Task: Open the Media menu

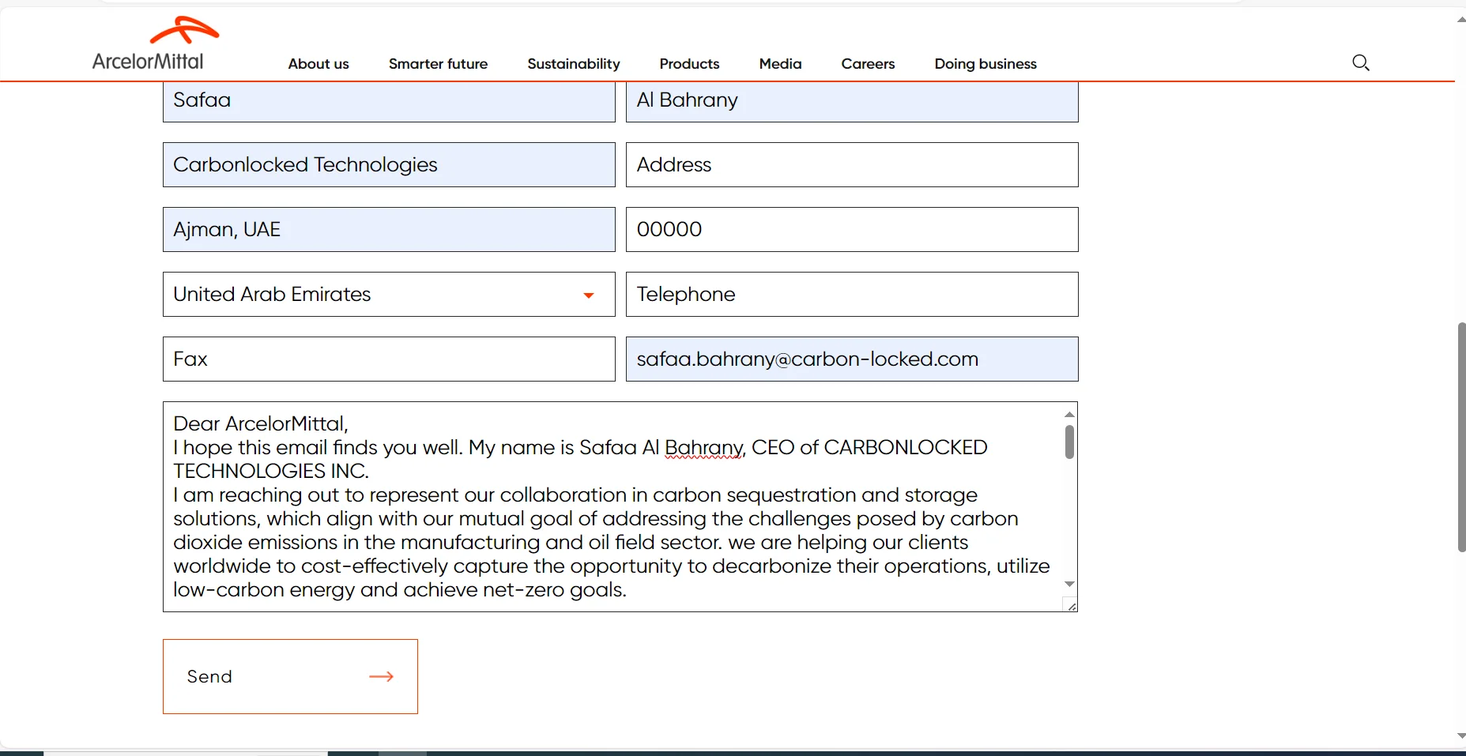Action: coord(780,64)
